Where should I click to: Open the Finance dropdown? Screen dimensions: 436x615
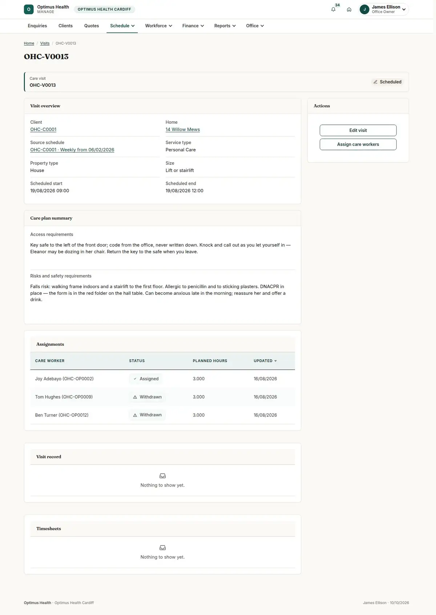coord(193,26)
